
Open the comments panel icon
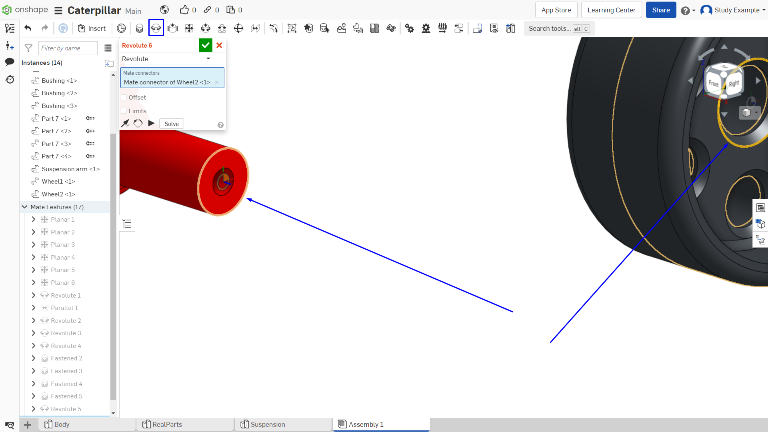10,62
